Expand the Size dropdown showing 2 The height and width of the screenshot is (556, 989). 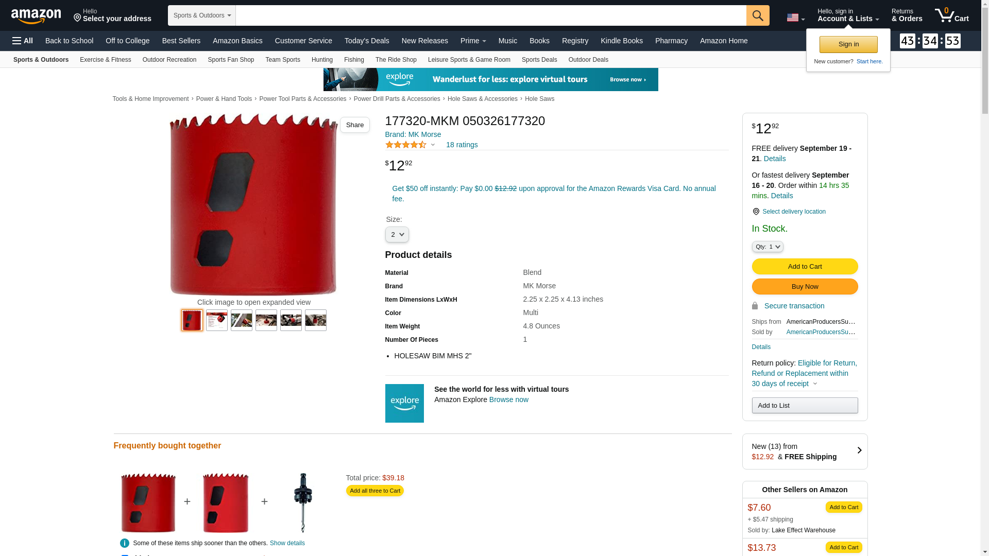tap(397, 235)
